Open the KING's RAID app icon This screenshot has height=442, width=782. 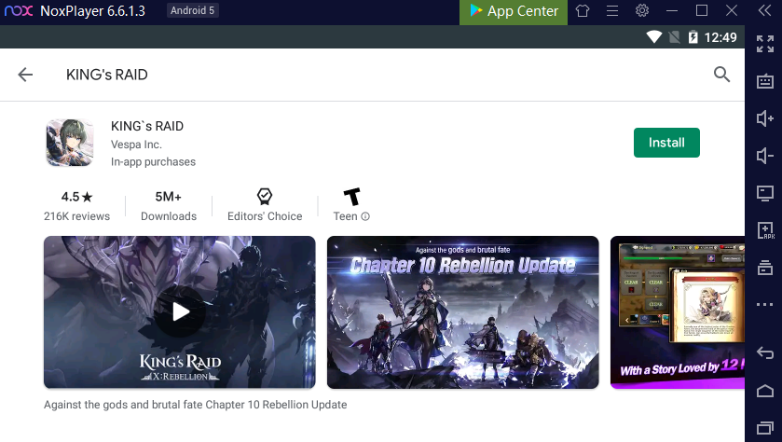70,143
